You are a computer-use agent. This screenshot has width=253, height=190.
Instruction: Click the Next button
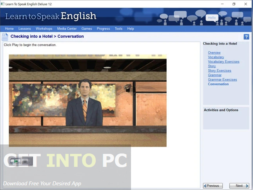239,186
